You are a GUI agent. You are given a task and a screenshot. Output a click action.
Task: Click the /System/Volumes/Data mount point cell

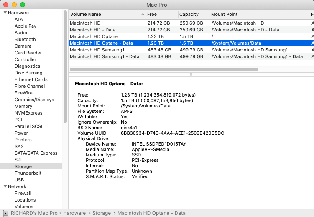coord(236,43)
